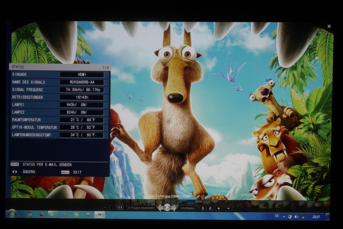343x229 pixels.
Task: Rotate the photo clockwise
Action: [210, 208]
